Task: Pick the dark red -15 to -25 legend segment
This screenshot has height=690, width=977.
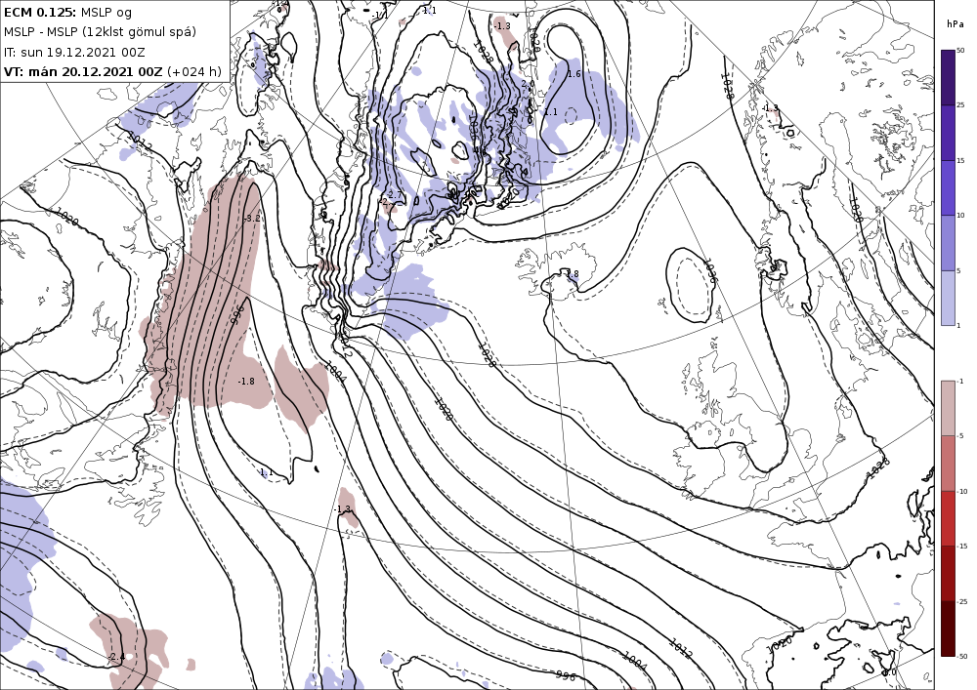Action: tap(948, 573)
